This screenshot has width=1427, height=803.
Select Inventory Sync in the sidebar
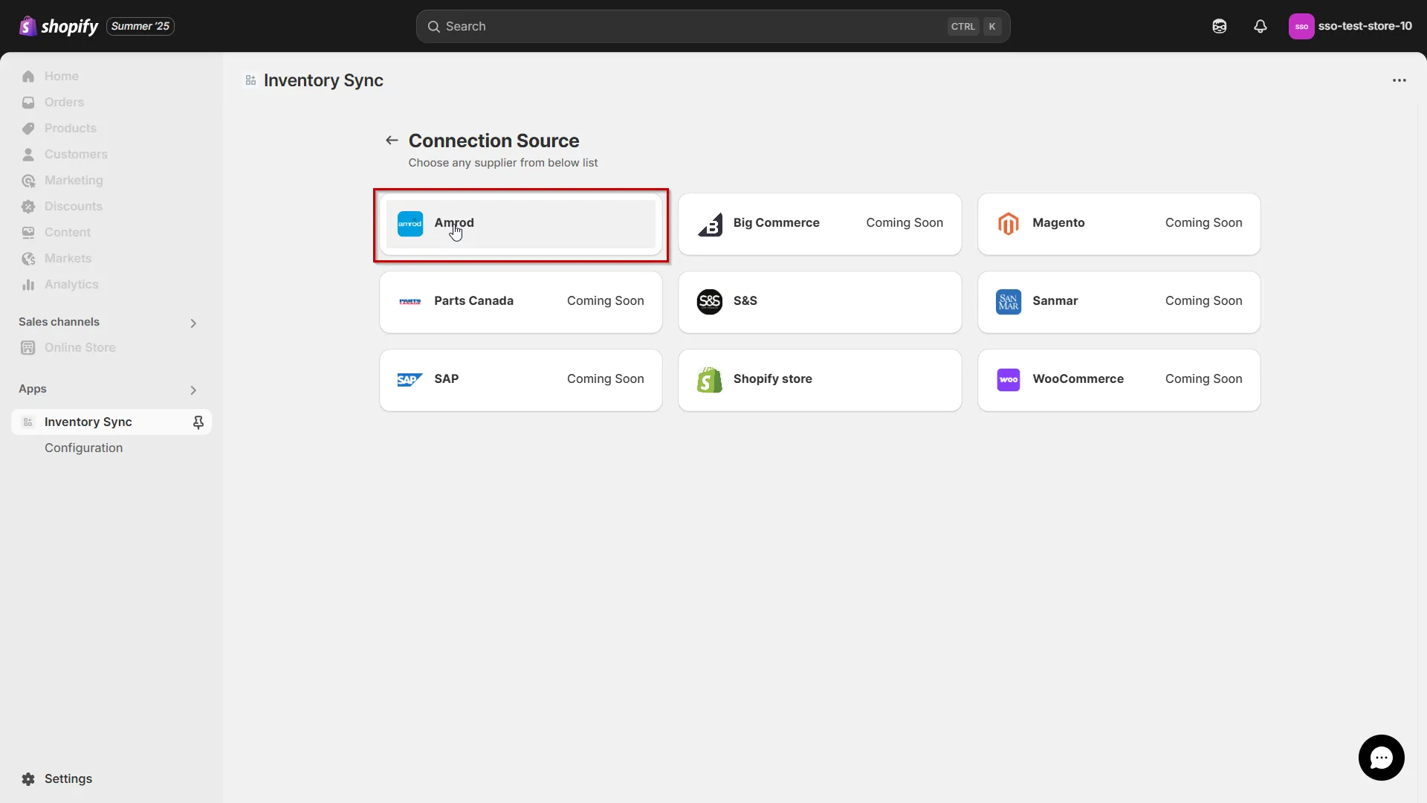(111, 422)
